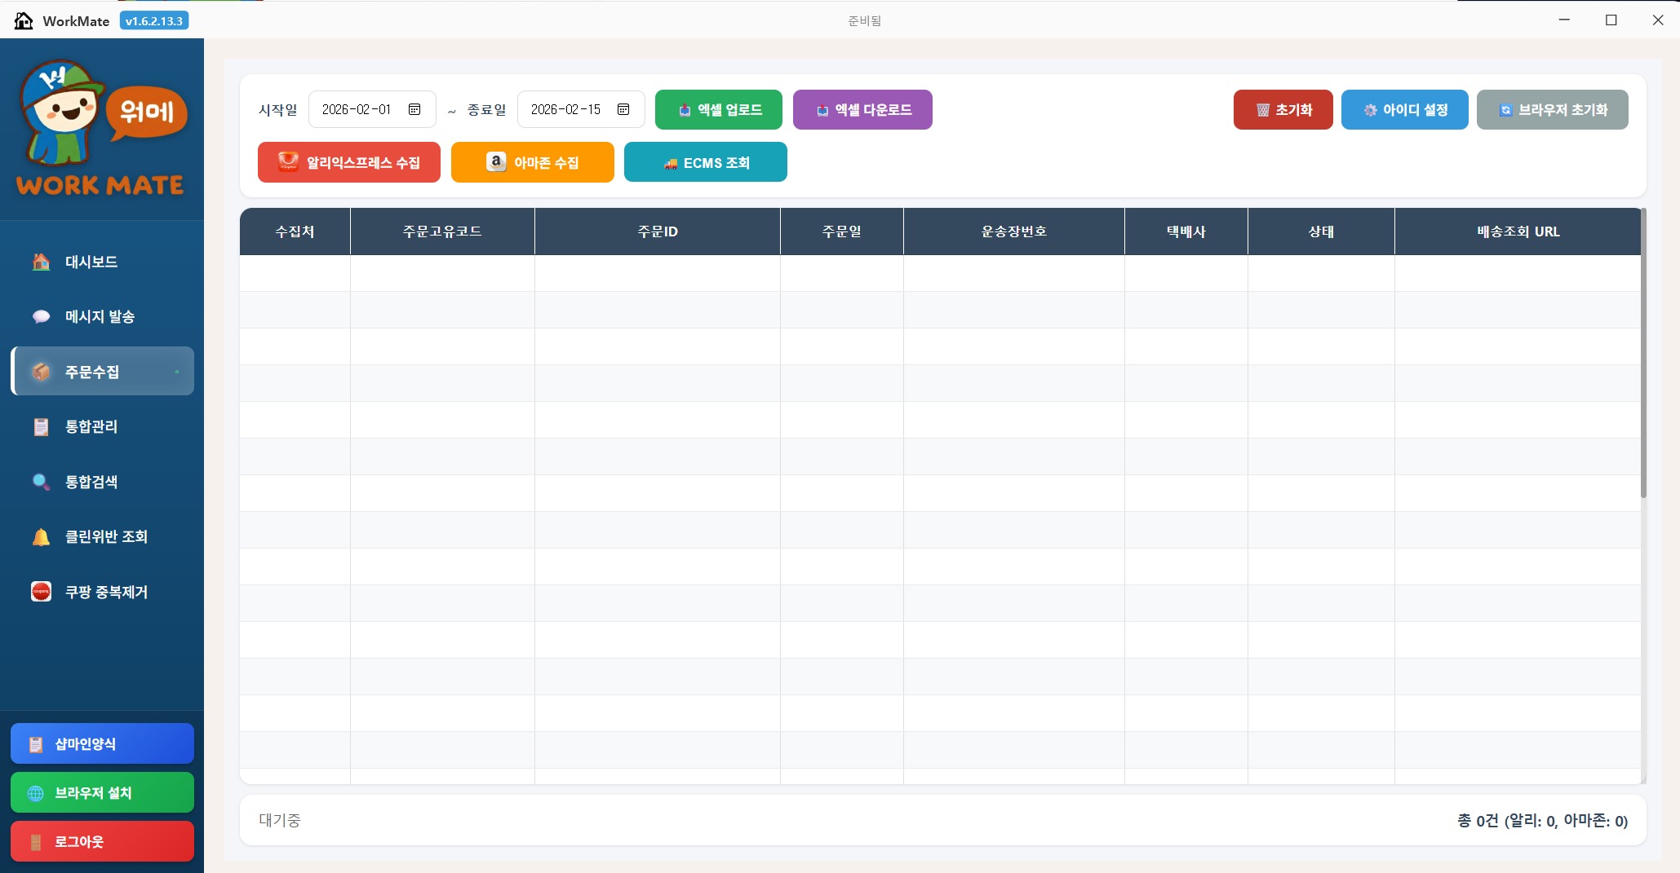Select 주문수집 in the sidebar

102,372
